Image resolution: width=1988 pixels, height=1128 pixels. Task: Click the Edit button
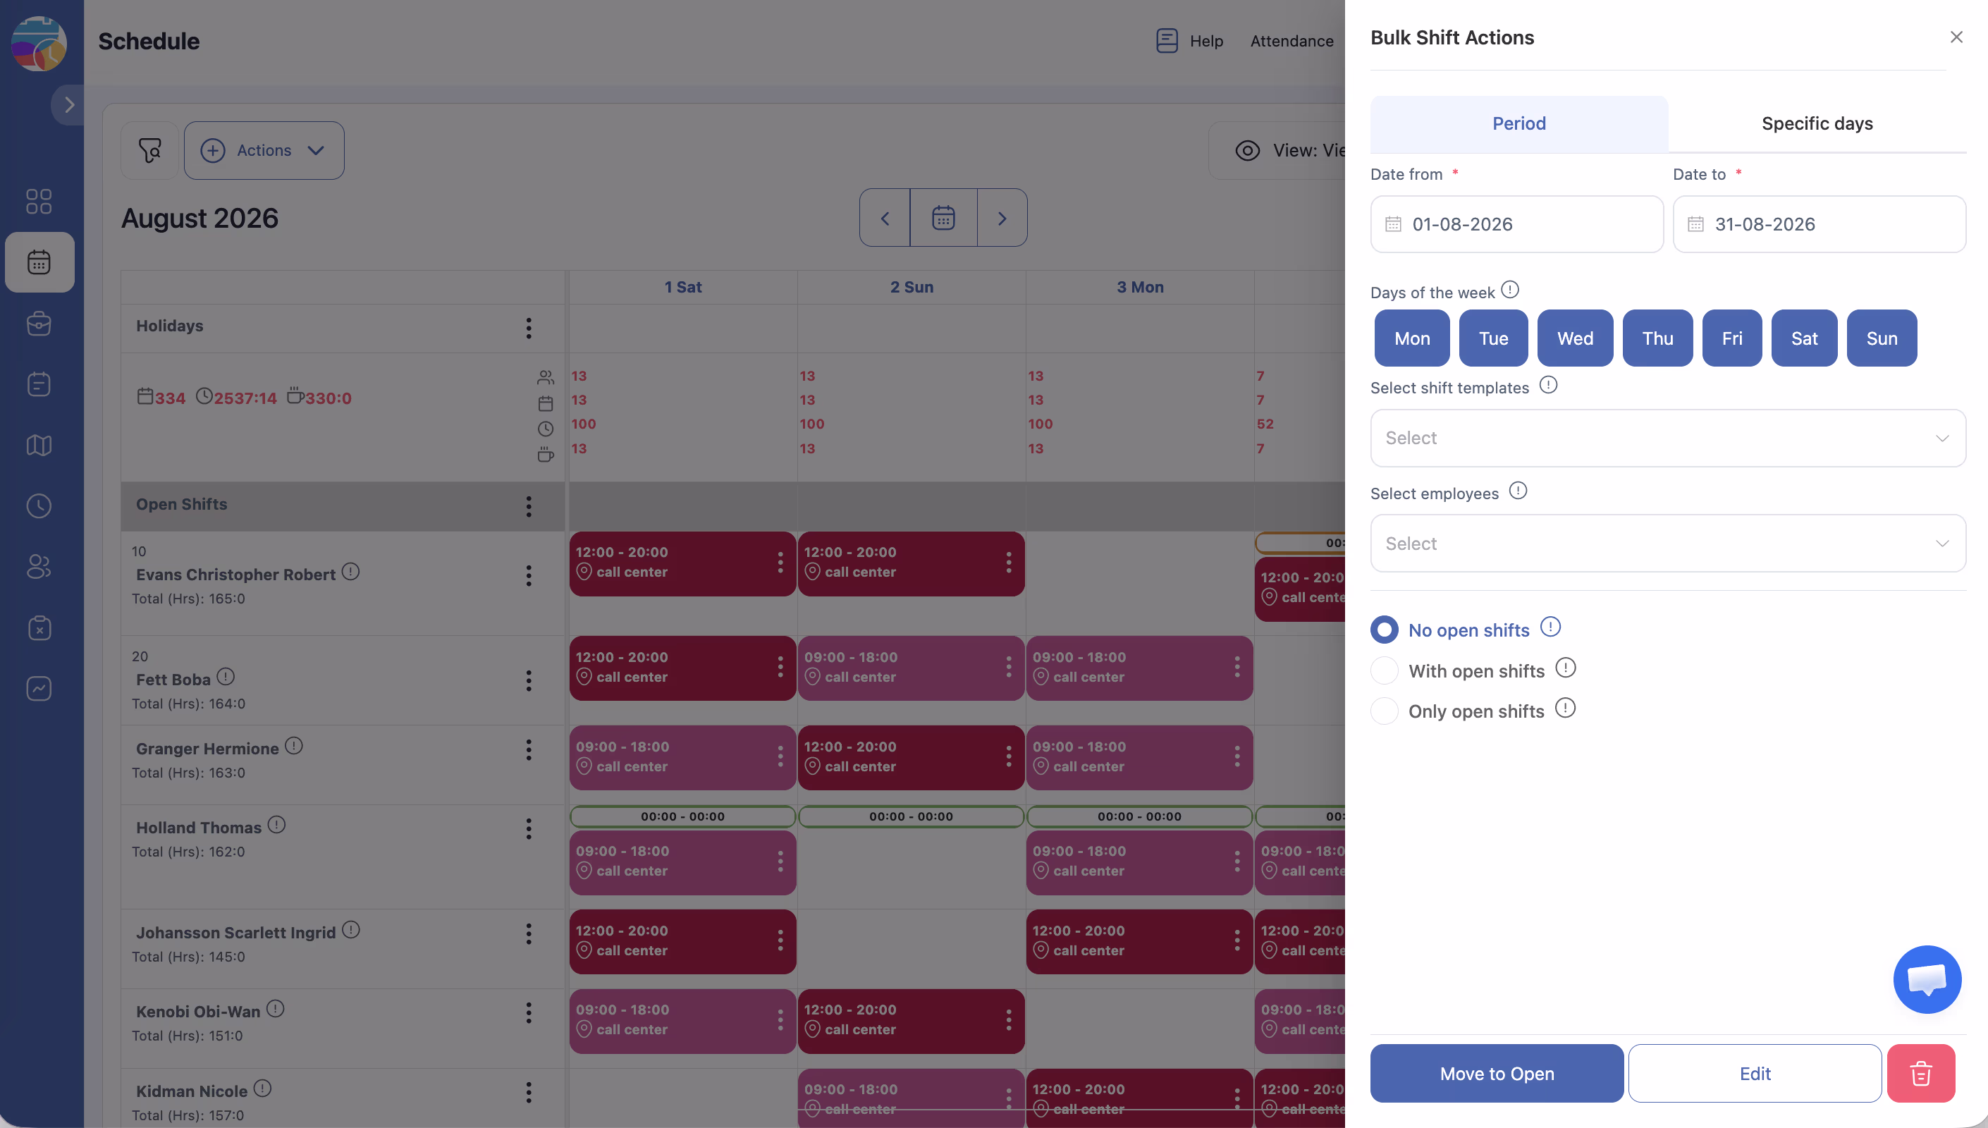tap(1754, 1073)
